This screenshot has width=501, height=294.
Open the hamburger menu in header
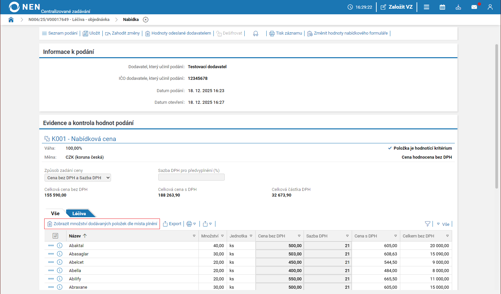426,7
